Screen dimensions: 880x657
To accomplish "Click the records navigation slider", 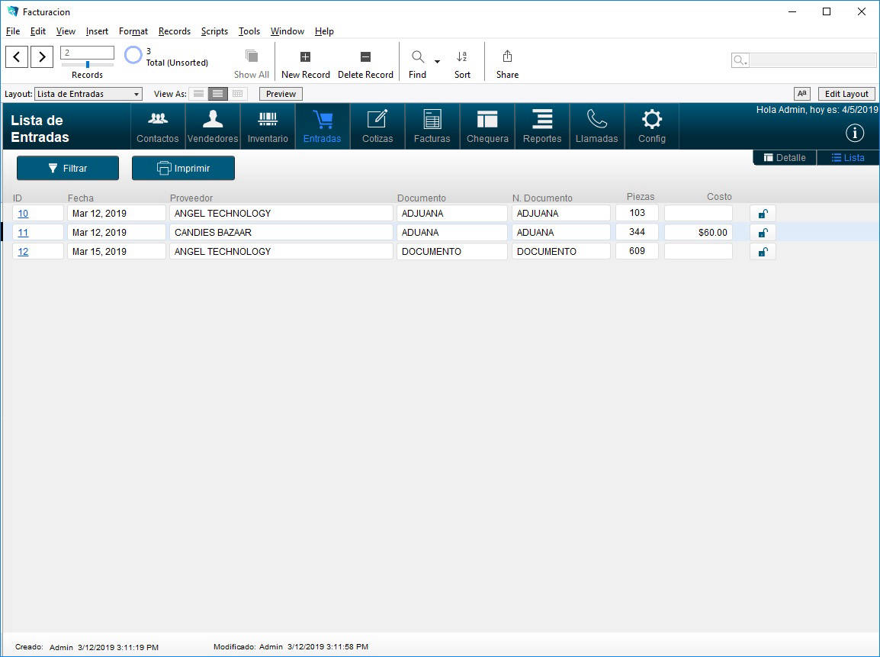I will [x=88, y=65].
